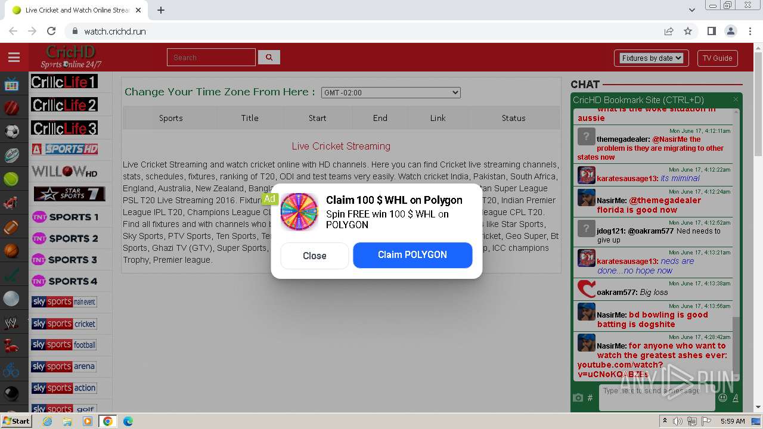Viewport: 763px width, 429px height.
Task: Open the Sky Sports Main Event channel
Action: click(64, 302)
